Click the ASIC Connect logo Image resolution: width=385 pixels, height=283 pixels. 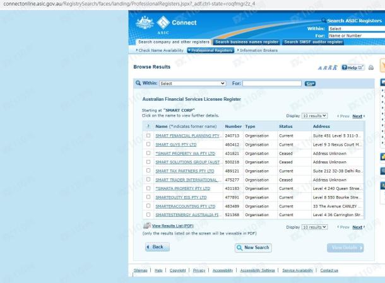(177, 25)
